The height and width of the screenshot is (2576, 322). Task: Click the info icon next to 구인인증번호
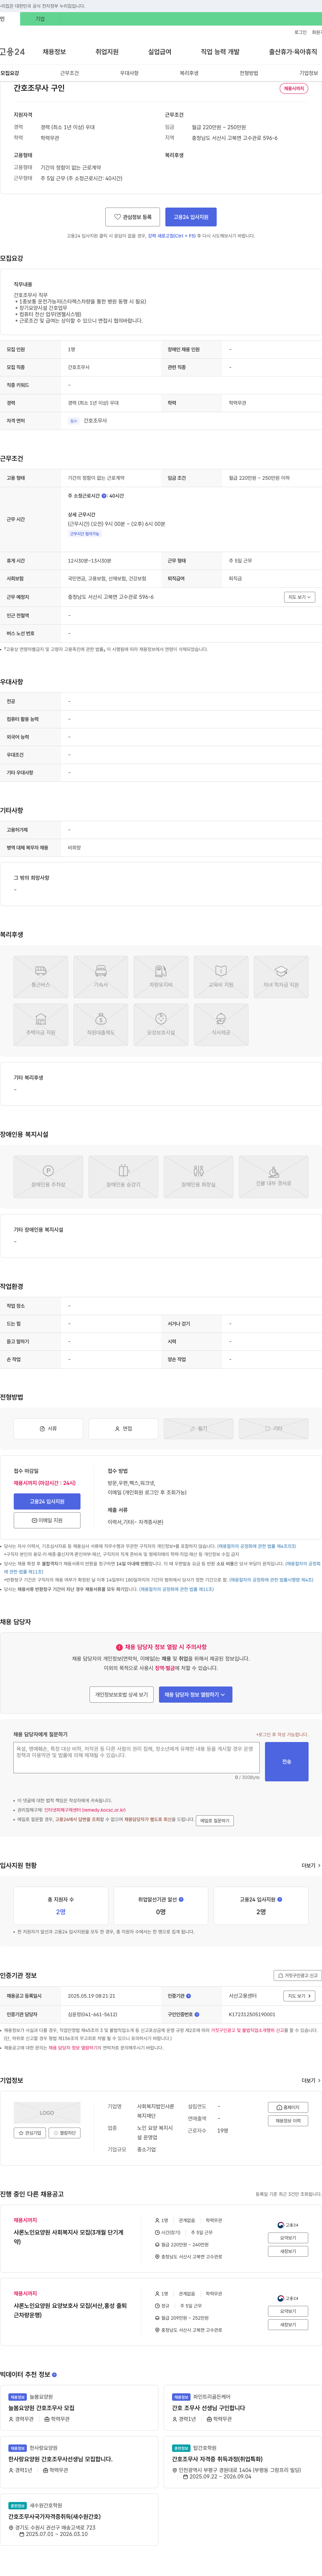click(197, 2014)
